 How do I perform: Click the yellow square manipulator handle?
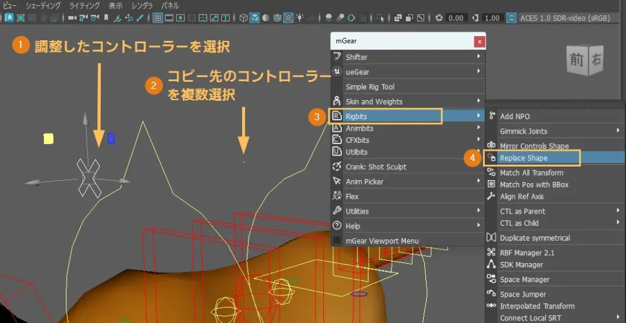(48, 139)
